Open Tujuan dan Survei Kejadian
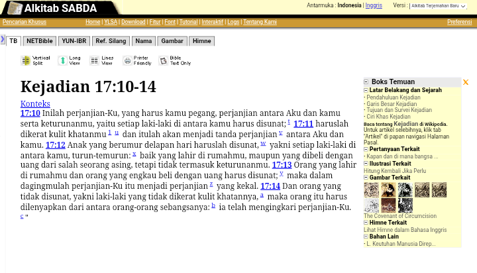Viewport: 477px width, 273px height. coord(399,110)
